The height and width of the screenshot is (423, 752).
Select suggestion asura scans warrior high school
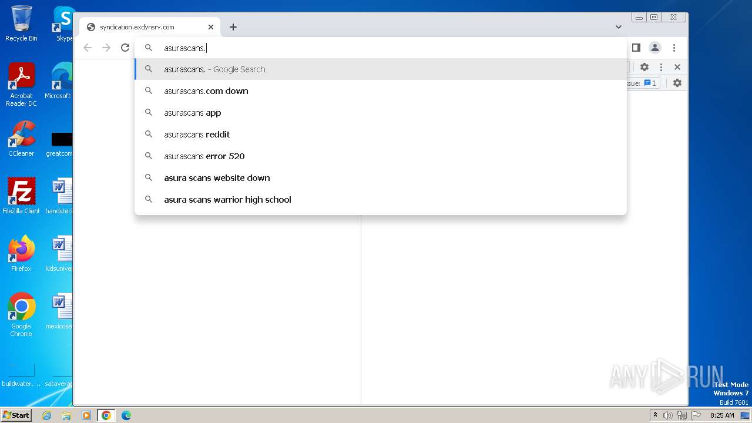pyautogui.click(x=381, y=200)
